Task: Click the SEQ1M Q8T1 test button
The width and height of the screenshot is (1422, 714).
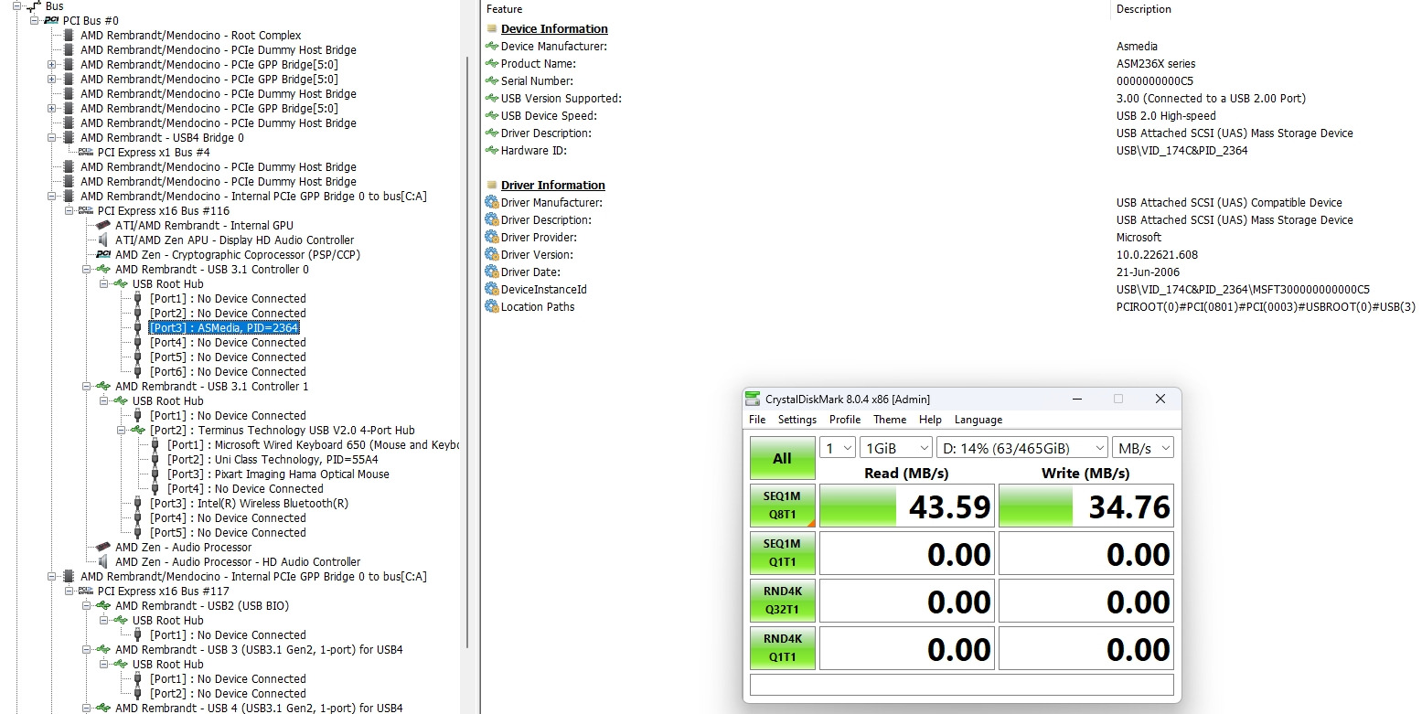Action: pos(782,506)
